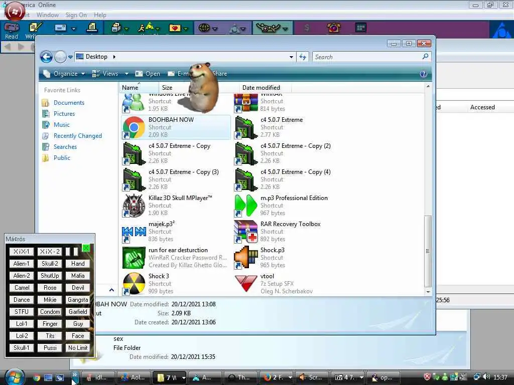514x385 pixels.
Task: Click the Garfield macro button
Action: (78, 312)
